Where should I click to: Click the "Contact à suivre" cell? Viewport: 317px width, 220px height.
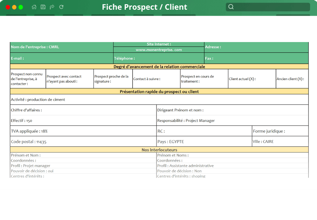tap(156, 78)
